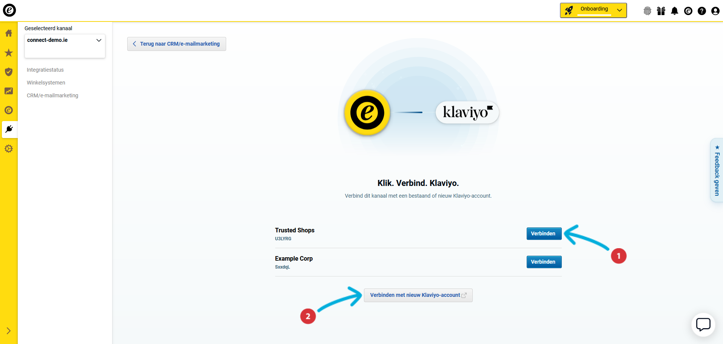Select the plug integrations sidebar icon
The image size is (723, 344).
pos(9,129)
